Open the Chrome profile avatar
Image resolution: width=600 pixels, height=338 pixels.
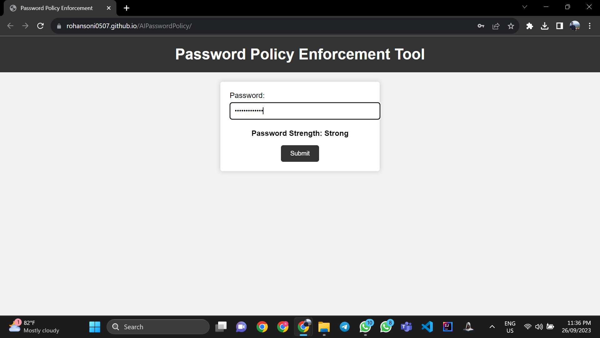(x=575, y=26)
